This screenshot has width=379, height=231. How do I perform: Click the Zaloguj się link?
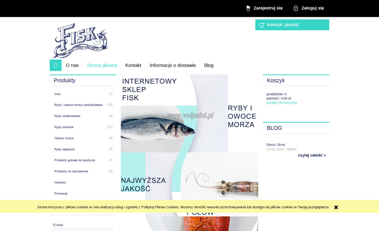click(312, 8)
